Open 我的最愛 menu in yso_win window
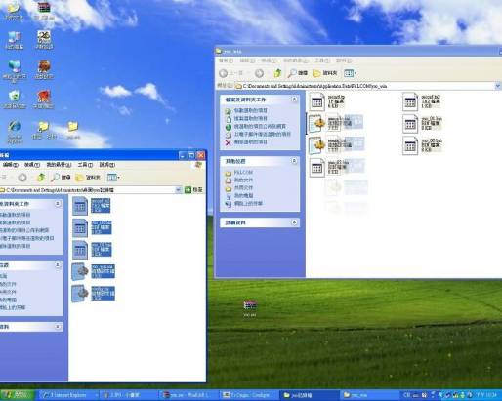This screenshot has height=401, width=502. coord(295,60)
